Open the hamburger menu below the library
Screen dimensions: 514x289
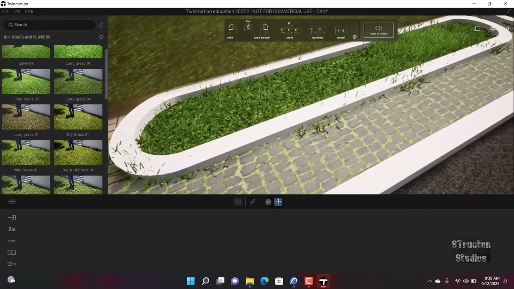coord(12,202)
